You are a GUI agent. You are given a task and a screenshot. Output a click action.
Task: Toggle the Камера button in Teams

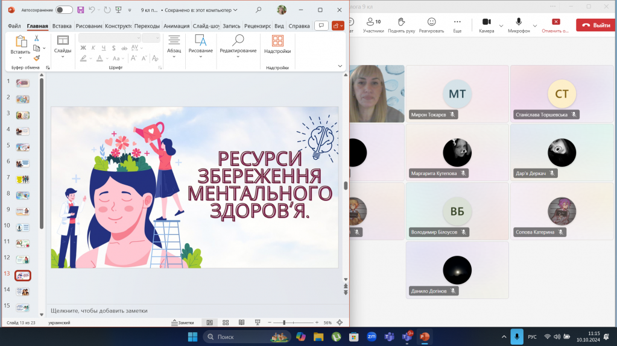click(486, 22)
